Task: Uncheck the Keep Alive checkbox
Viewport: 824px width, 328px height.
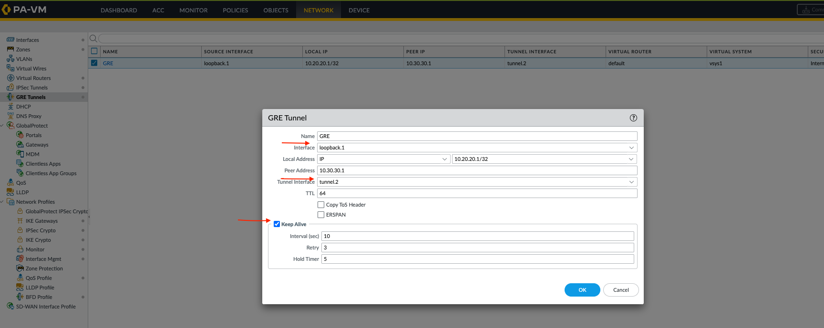Action: click(x=277, y=224)
